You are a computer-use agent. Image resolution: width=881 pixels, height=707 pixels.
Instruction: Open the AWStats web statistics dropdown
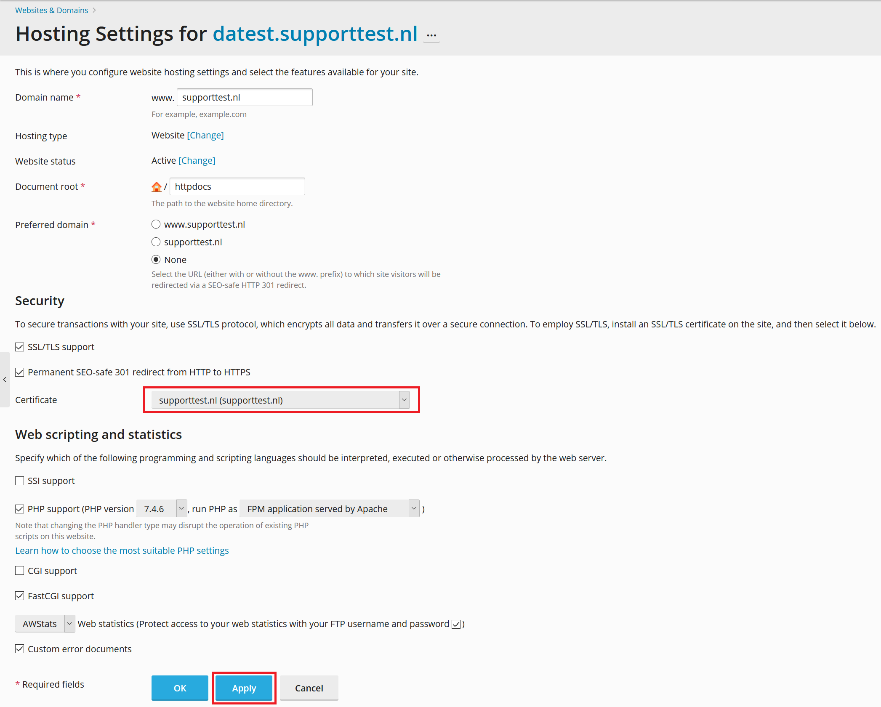[45, 624]
